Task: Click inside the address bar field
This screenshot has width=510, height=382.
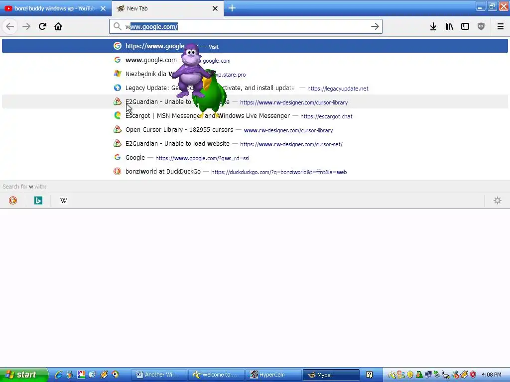Action: click(246, 27)
